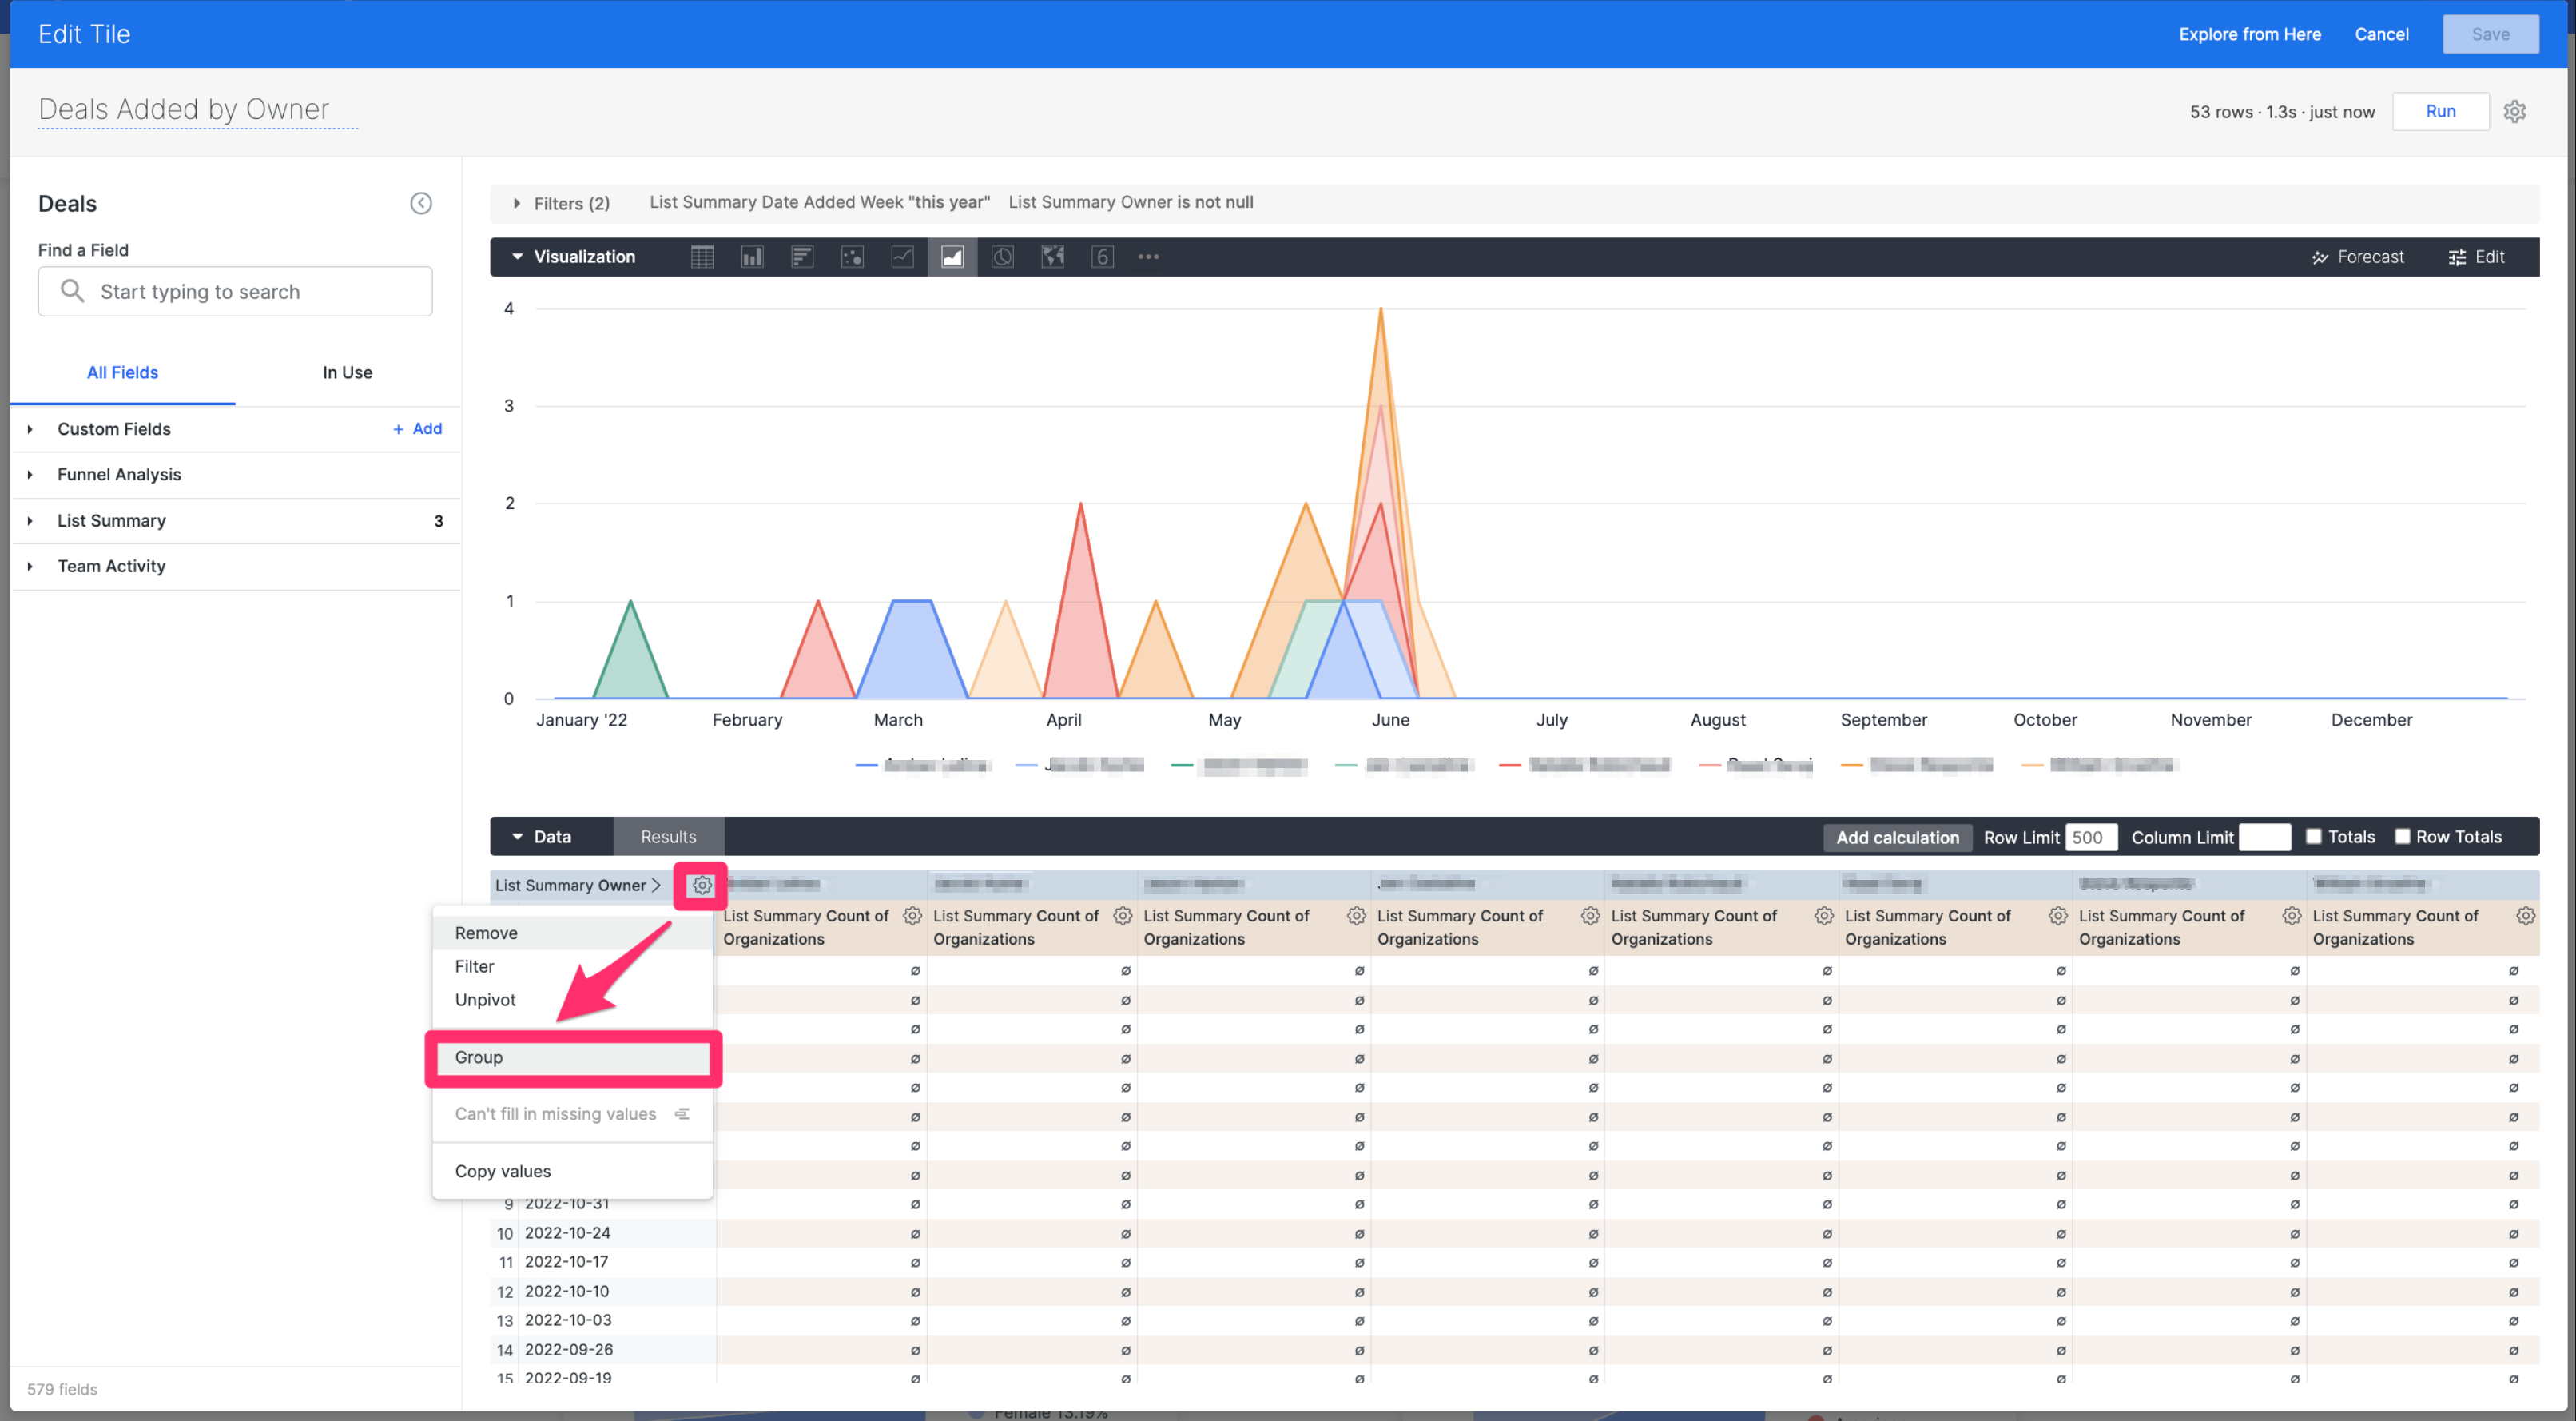
Task: Click the Column Limit field
Action: tap(2264, 838)
